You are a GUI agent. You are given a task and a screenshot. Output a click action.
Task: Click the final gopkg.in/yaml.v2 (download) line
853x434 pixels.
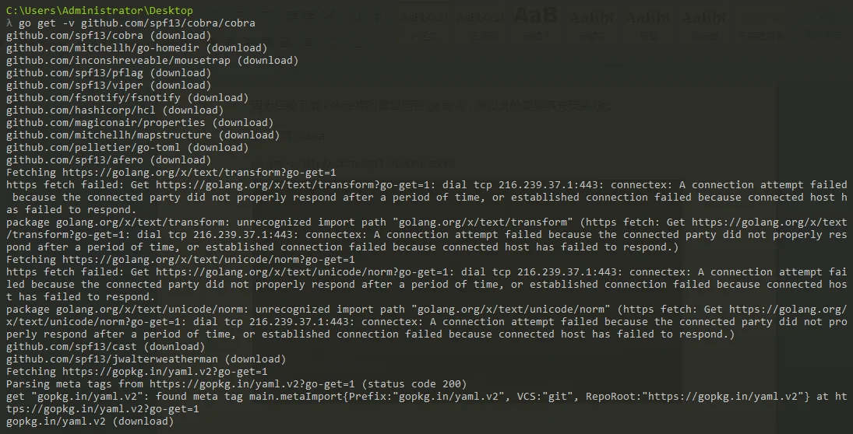tap(90, 422)
